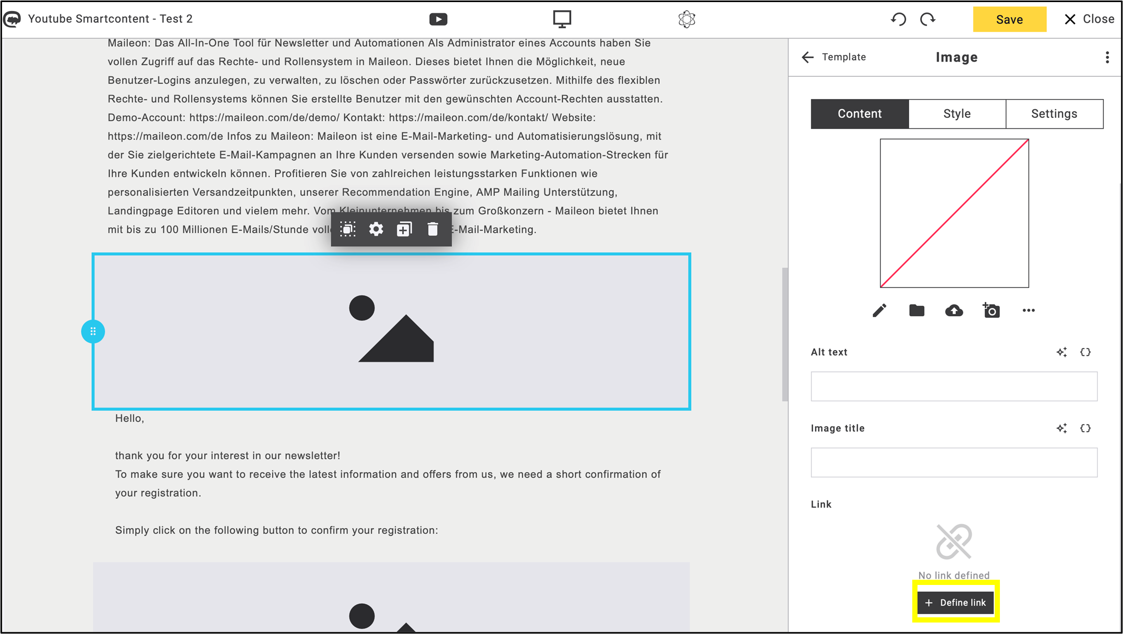Click the 'No link defined' label

coord(954,575)
